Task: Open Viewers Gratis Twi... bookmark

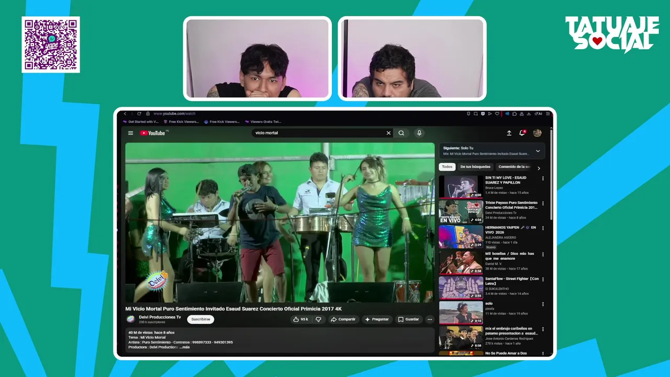Action: tap(263, 121)
